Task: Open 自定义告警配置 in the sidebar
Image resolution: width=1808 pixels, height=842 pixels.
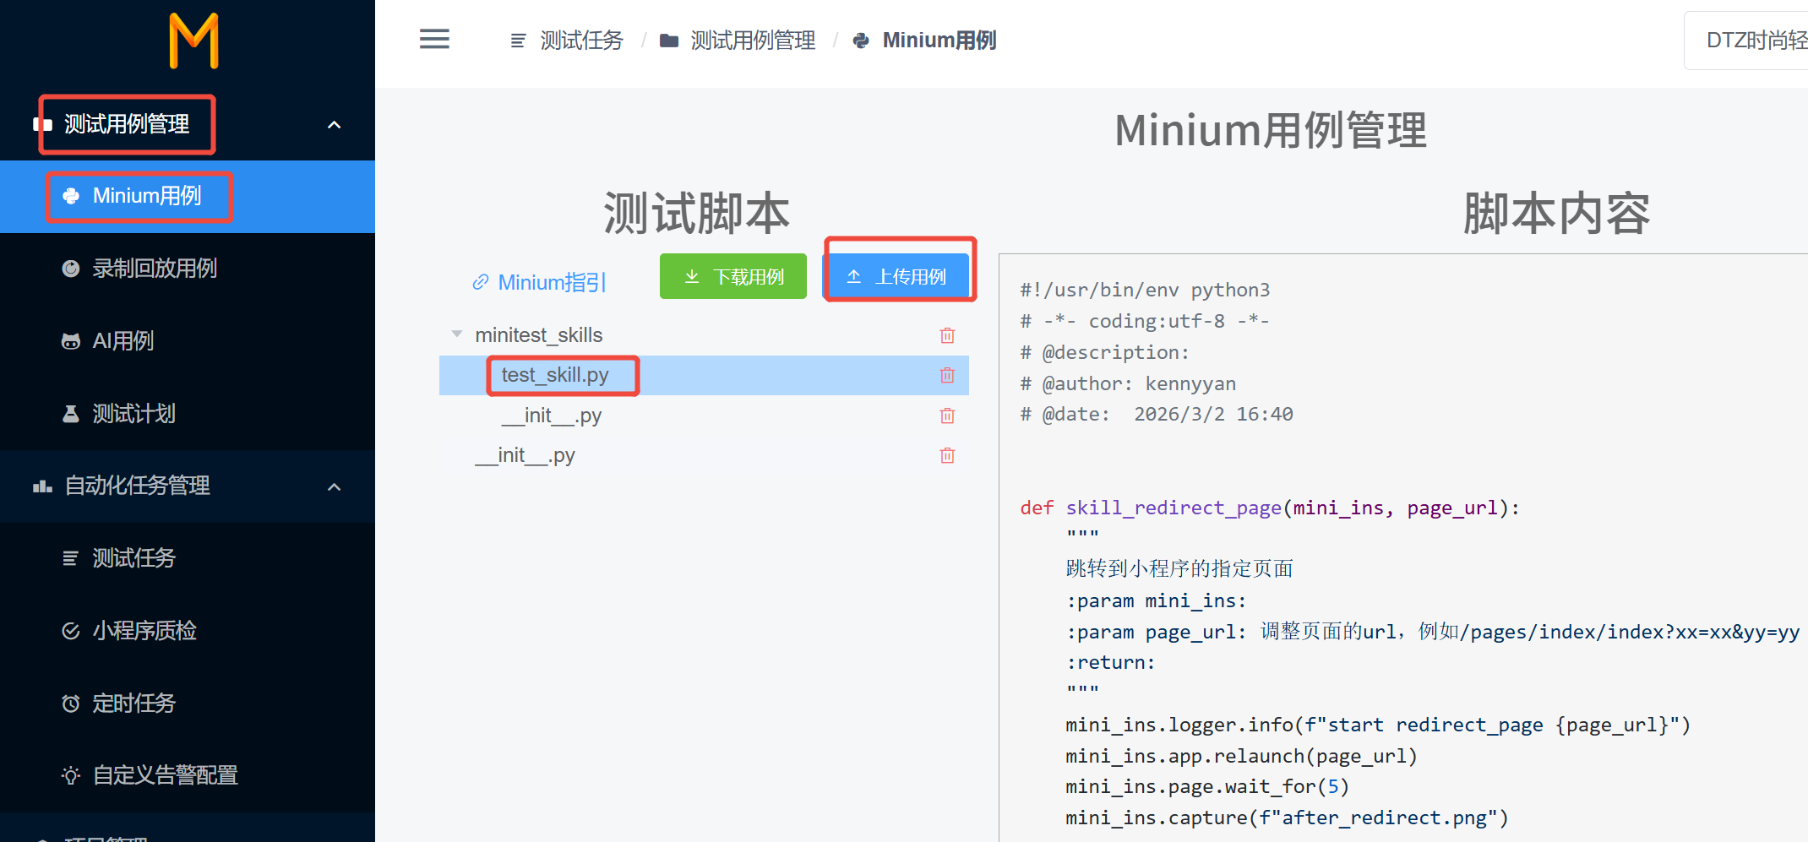Action: 188,775
